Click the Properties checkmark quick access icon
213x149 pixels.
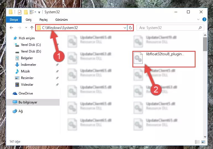tap(20, 12)
